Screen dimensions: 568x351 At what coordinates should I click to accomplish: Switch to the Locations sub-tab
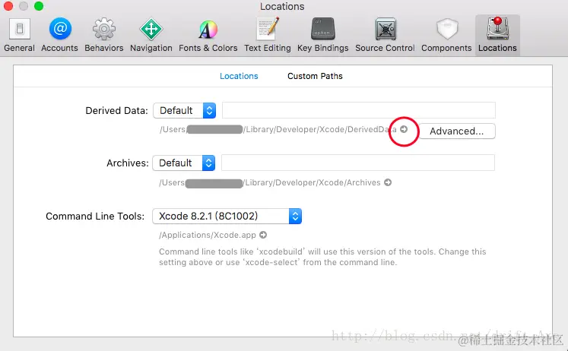(x=239, y=76)
